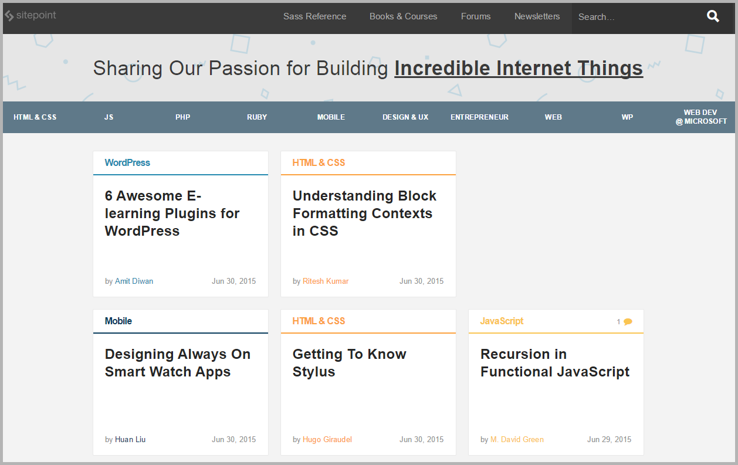Open Sass Reference in top navigation
The width and height of the screenshot is (738, 465).
coord(314,16)
